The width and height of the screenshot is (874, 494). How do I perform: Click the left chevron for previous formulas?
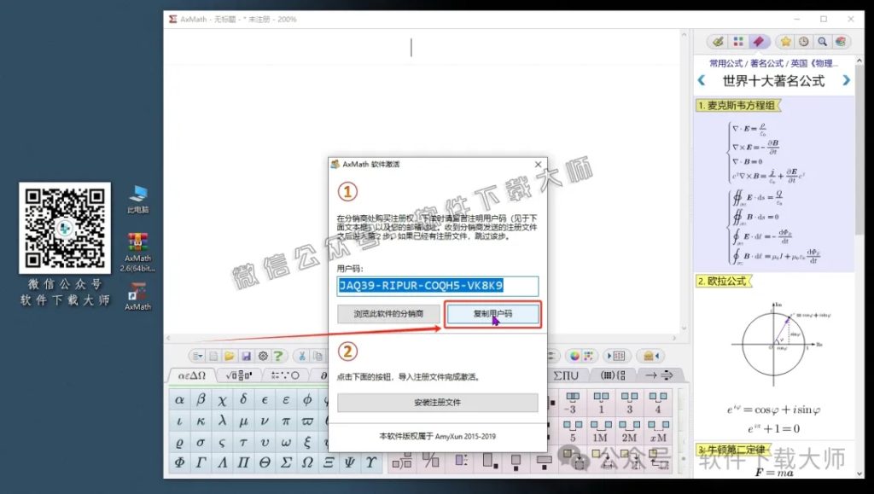(x=702, y=80)
